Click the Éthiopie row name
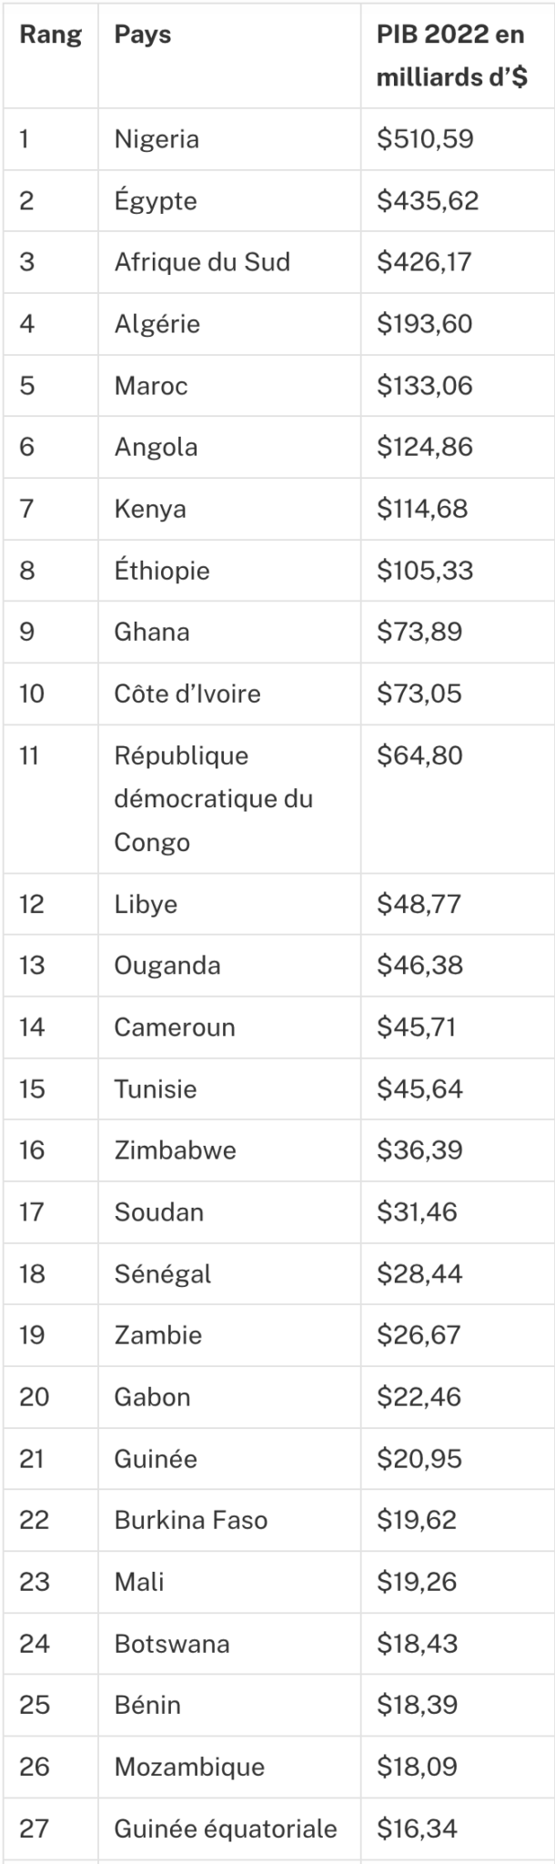Viewport: 555px width, 1864px height. pos(162,571)
